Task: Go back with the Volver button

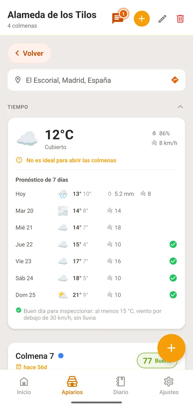Action: [x=29, y=53]
